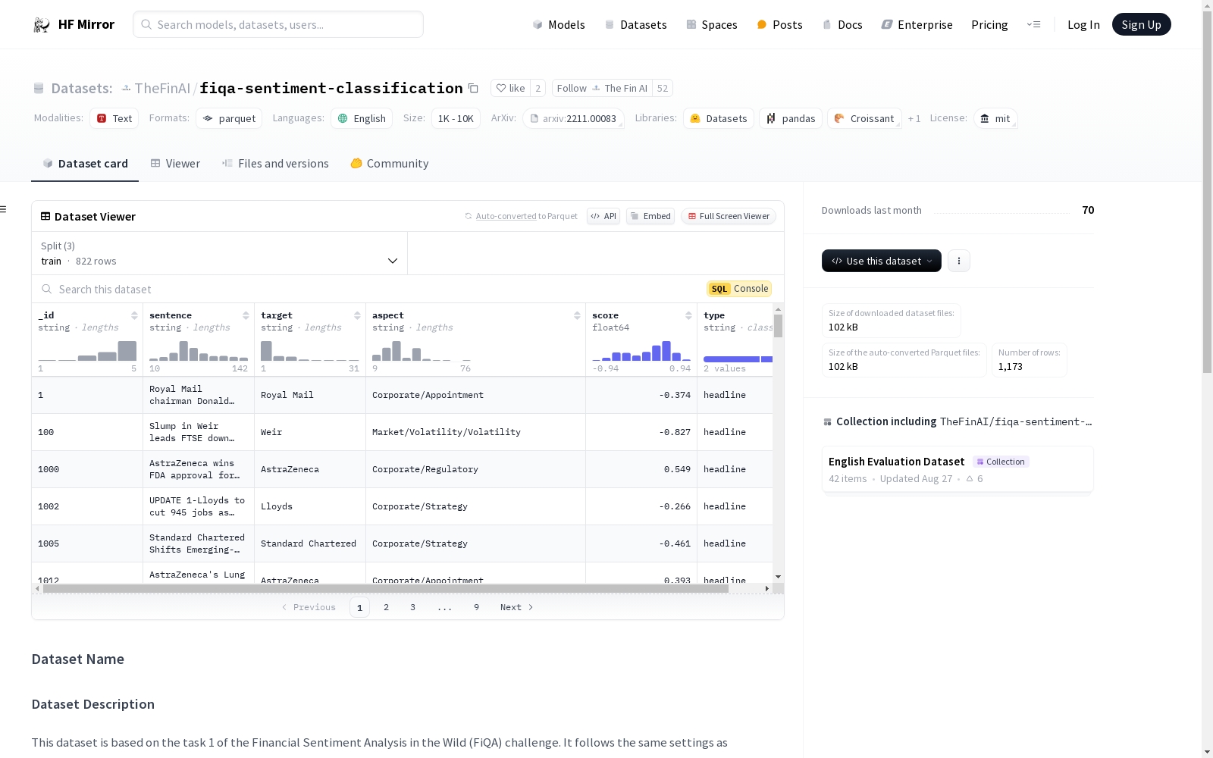Click the '-0.827' score cell
Screen dimensions: 1213x758
point(641,432)
